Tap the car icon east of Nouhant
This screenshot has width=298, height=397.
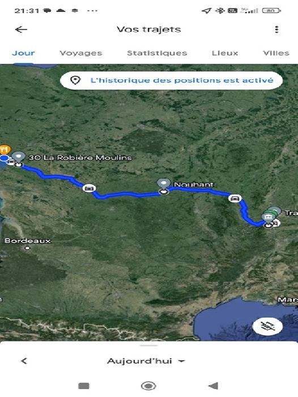(235, 198)
